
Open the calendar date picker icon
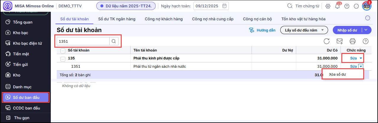[225, 6]
